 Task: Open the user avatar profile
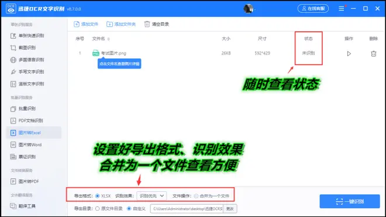pos(249,9)
